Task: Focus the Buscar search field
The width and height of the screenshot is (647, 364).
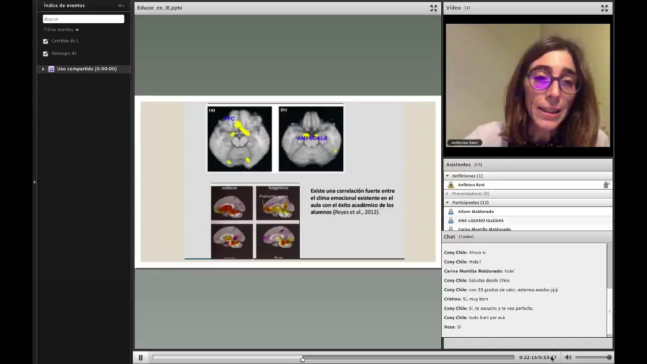Action: pos(83,19)
